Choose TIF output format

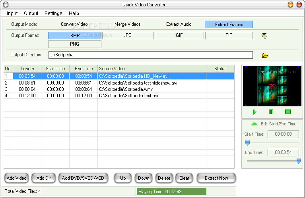[x=229, y=36]
